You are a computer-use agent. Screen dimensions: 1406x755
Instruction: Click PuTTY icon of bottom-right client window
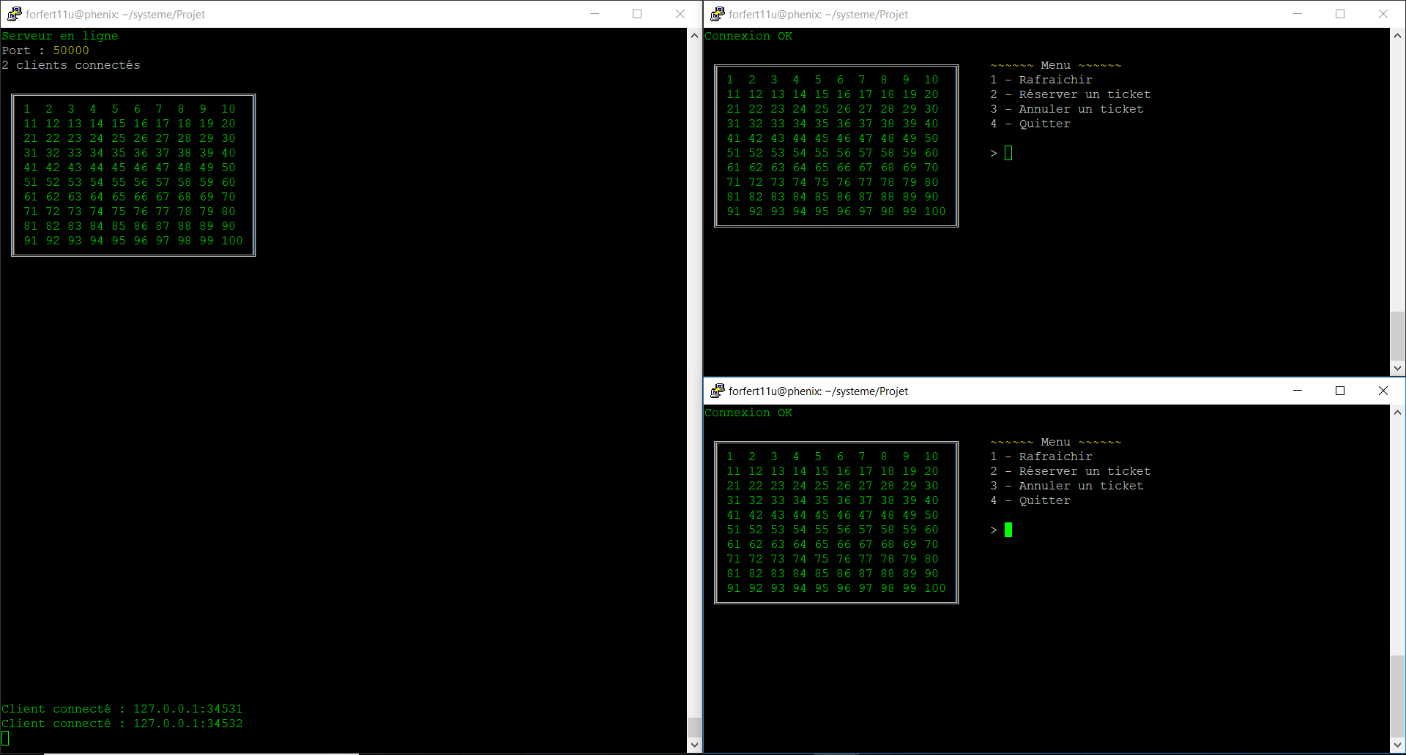[x=717, y=391]
